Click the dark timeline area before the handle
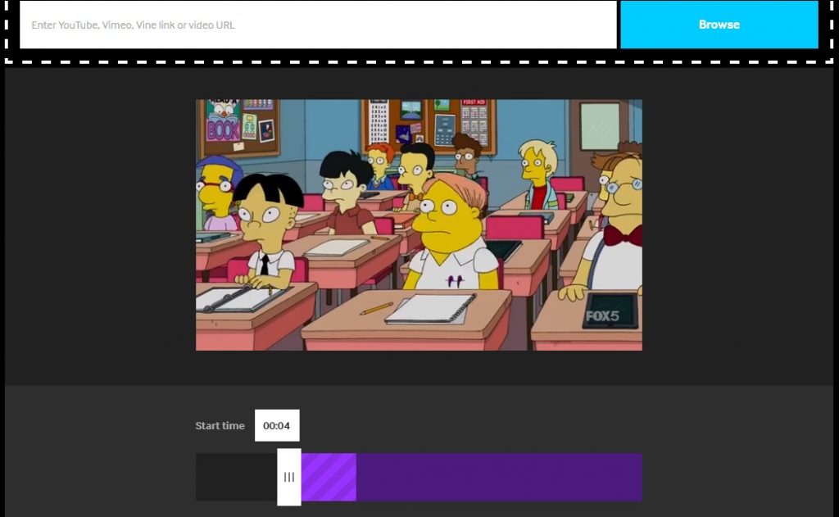The image size is (839, 517). [x=237, y=477]
